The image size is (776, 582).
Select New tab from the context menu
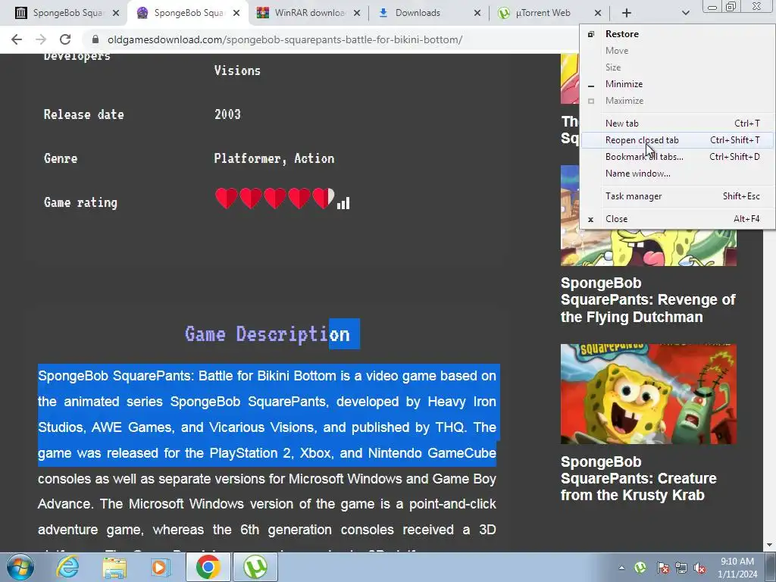pos(677,124)
